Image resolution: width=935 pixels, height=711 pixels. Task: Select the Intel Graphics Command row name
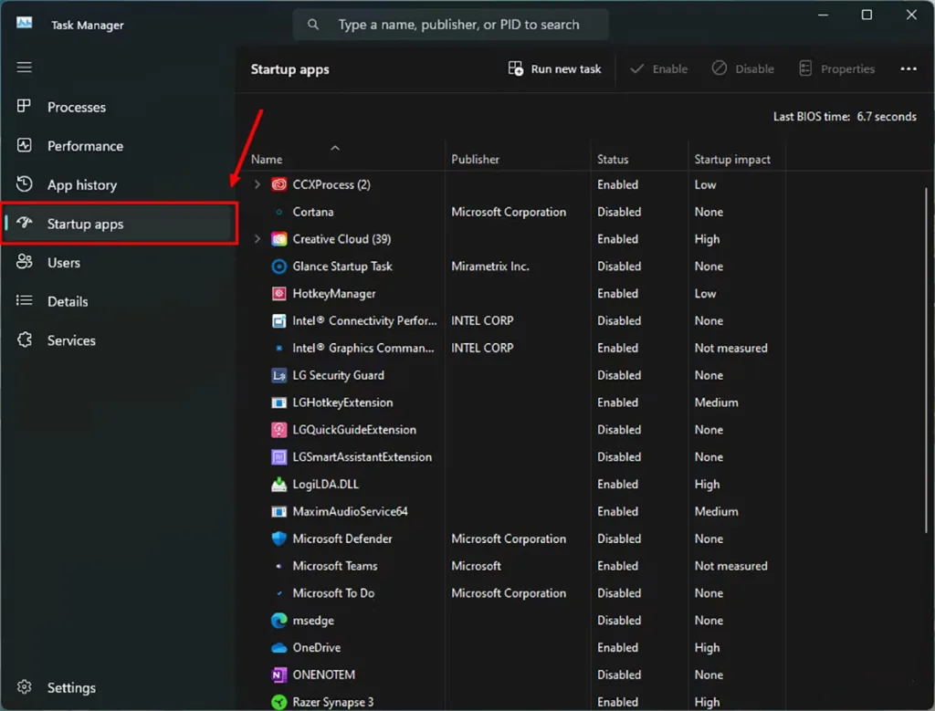[x=363, y=348]
